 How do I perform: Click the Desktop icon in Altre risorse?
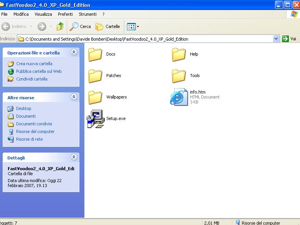(11, 108)
